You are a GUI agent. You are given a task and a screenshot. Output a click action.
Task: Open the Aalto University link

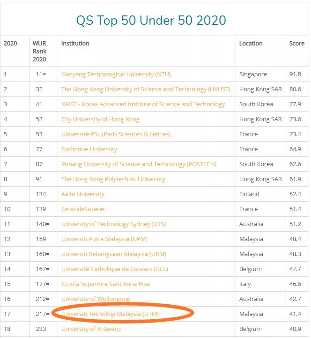tap(83, 194)
